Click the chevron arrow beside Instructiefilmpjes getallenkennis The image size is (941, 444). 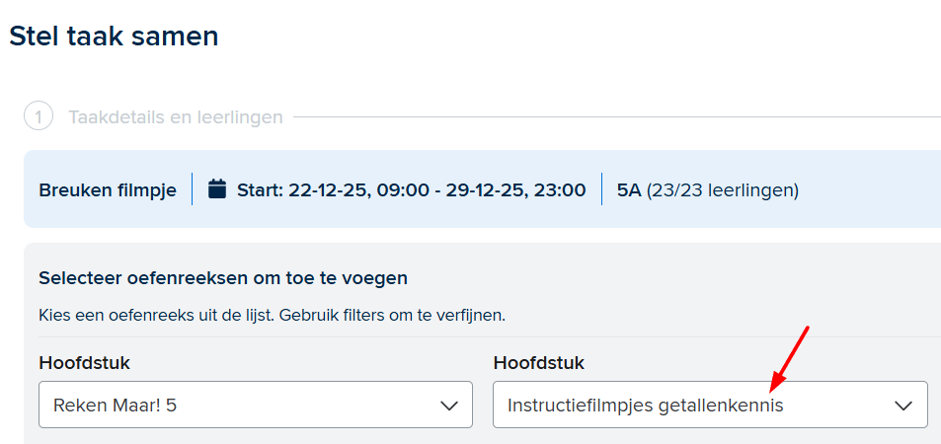903,406
